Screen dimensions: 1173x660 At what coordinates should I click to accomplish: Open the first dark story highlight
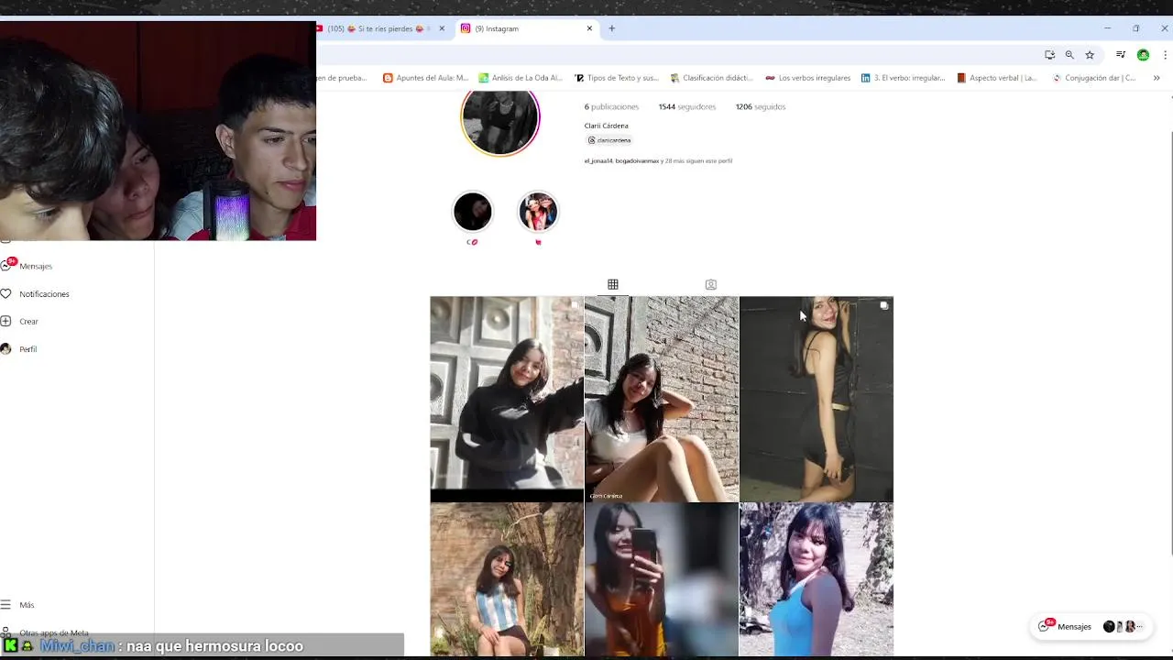tap(473, 212)
